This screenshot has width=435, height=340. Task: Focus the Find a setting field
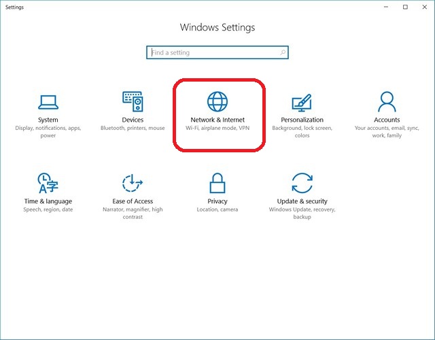click(217, 52)
